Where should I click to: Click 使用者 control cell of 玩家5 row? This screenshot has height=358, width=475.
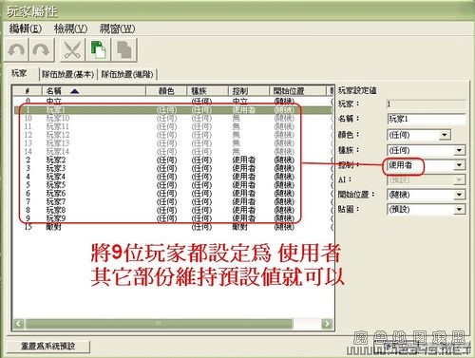click(243, 185)
